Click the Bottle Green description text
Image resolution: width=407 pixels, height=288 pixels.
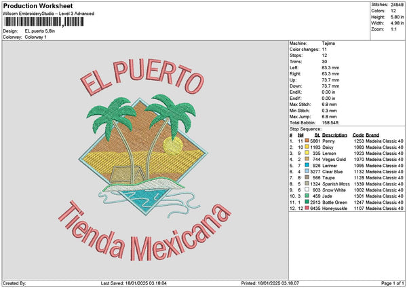334,202
